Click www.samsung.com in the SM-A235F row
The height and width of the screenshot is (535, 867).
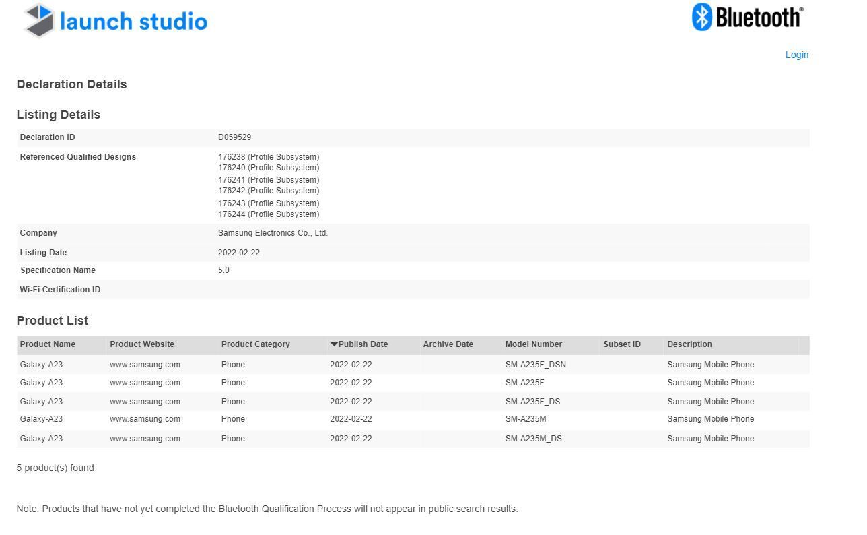[145, 383]
